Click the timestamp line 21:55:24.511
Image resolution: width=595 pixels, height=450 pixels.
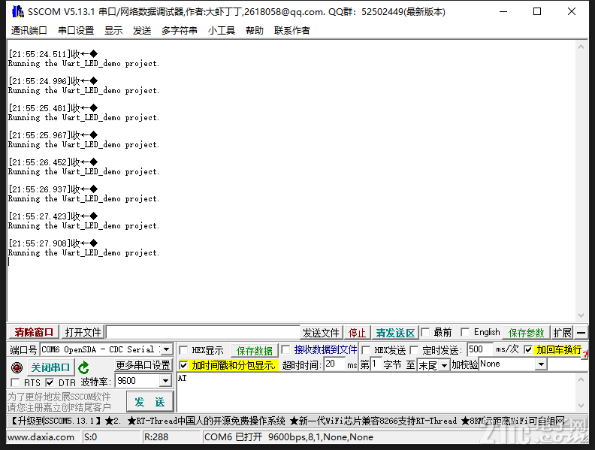point(53,54)
